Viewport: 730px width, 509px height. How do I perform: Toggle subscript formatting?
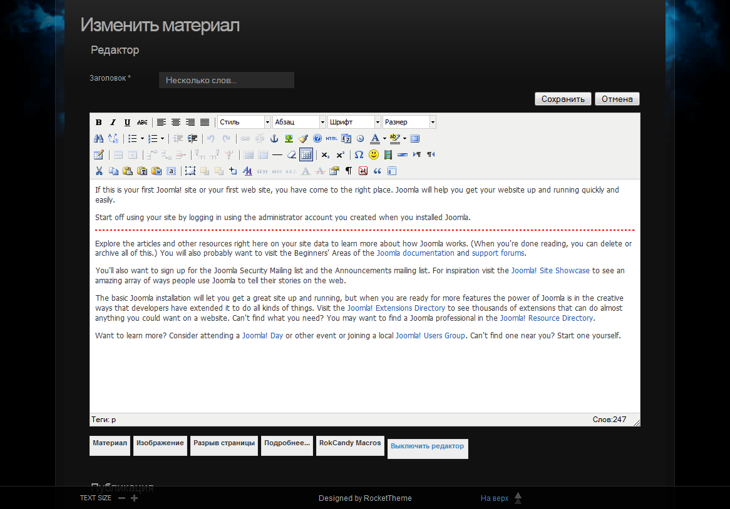[x=326, y=155]
